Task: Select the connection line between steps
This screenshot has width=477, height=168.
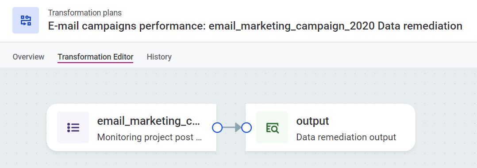Action: (229, 128)
